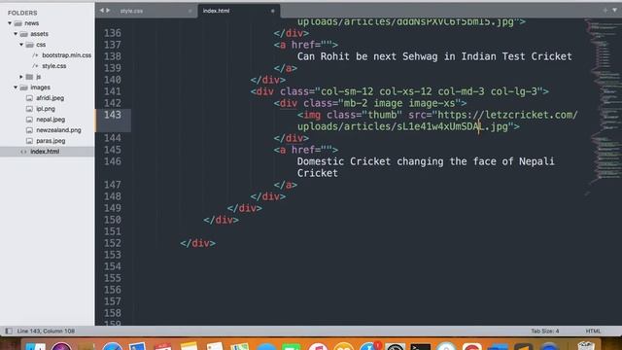Click line number 152 in gutter
The image size is (622, 350).
tap(113, 243)
